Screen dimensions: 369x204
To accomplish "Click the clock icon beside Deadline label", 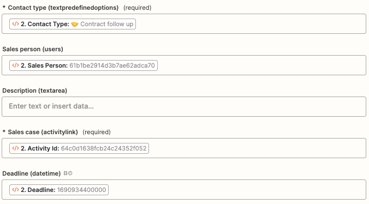I will click(70, 173).
